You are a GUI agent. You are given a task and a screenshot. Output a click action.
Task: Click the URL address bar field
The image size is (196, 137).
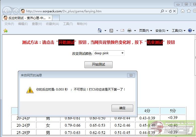(90, 11)
